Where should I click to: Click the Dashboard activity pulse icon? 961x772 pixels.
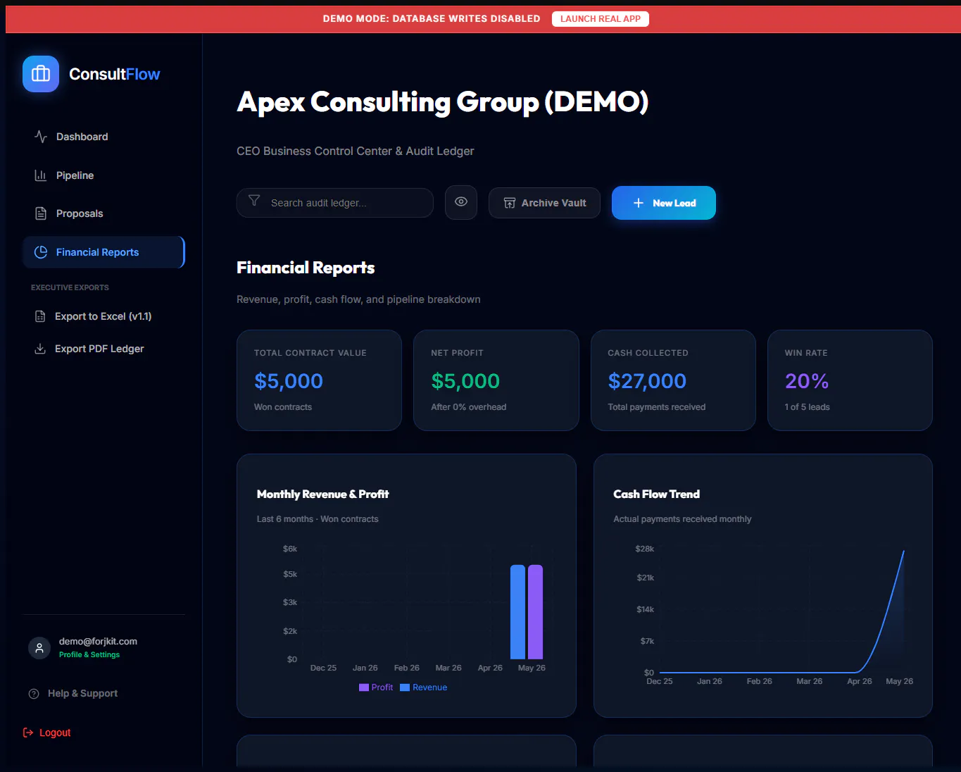click(x=41, y=137)
